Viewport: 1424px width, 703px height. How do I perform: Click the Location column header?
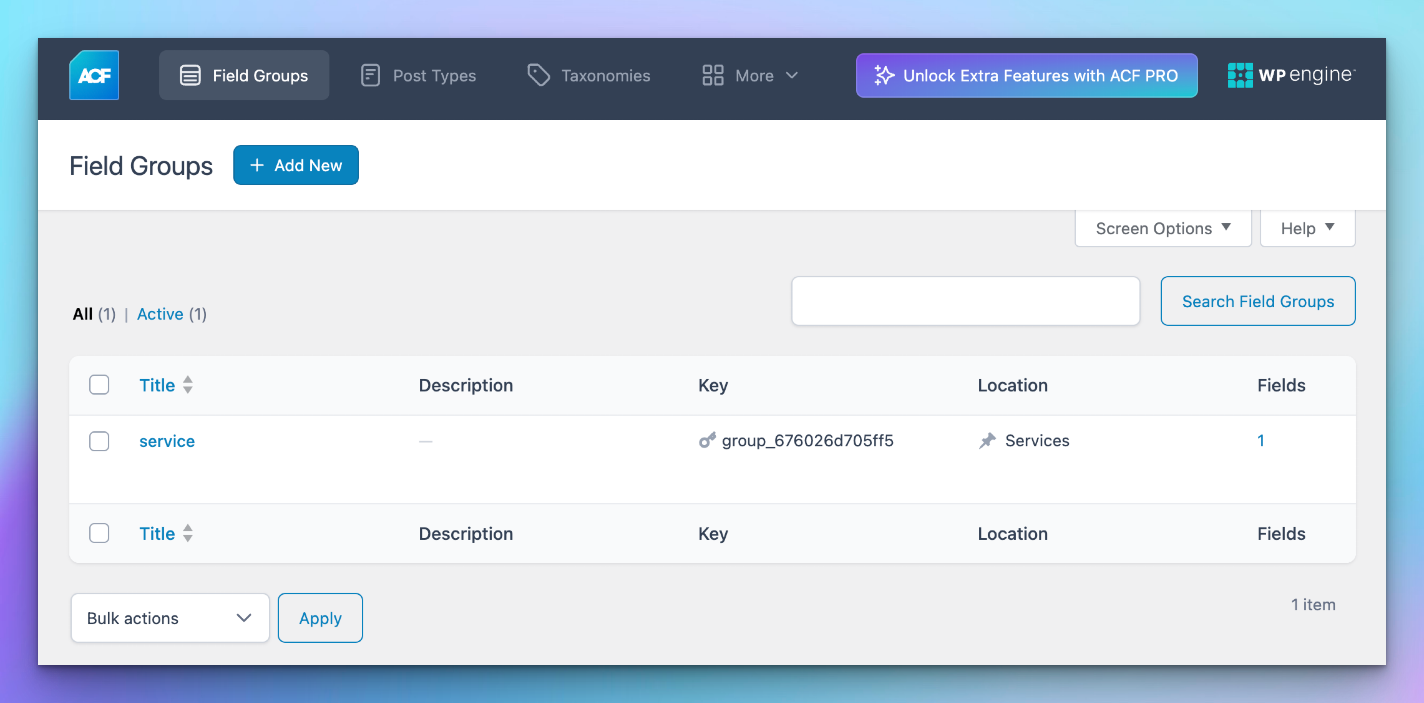point(1013,385)
